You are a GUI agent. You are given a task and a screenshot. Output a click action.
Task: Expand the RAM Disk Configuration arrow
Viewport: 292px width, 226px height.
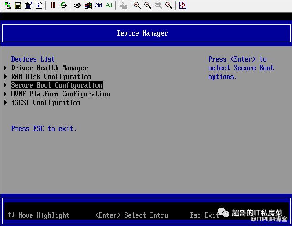6,77
